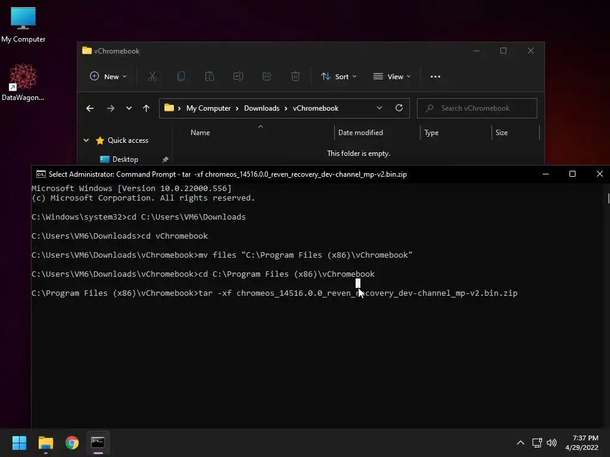Click vChromebook in address breadcrumb
This screenshot has height=457, width=610.
316,108
